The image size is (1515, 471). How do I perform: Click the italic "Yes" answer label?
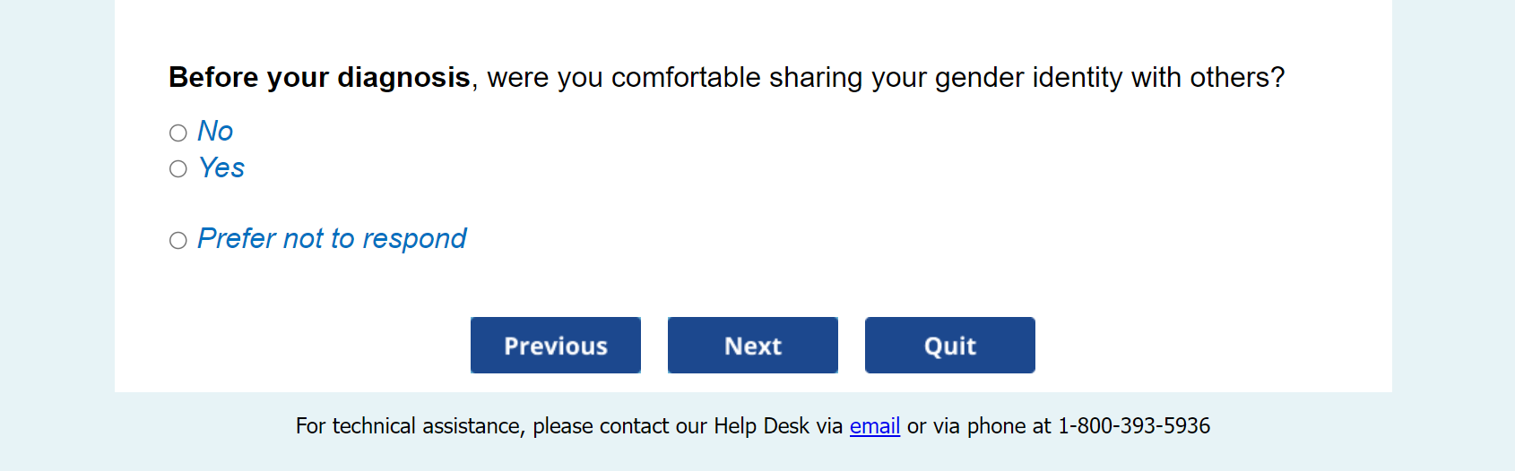point(221,167)
